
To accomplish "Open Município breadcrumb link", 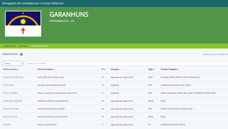I will tap(23, 46).
